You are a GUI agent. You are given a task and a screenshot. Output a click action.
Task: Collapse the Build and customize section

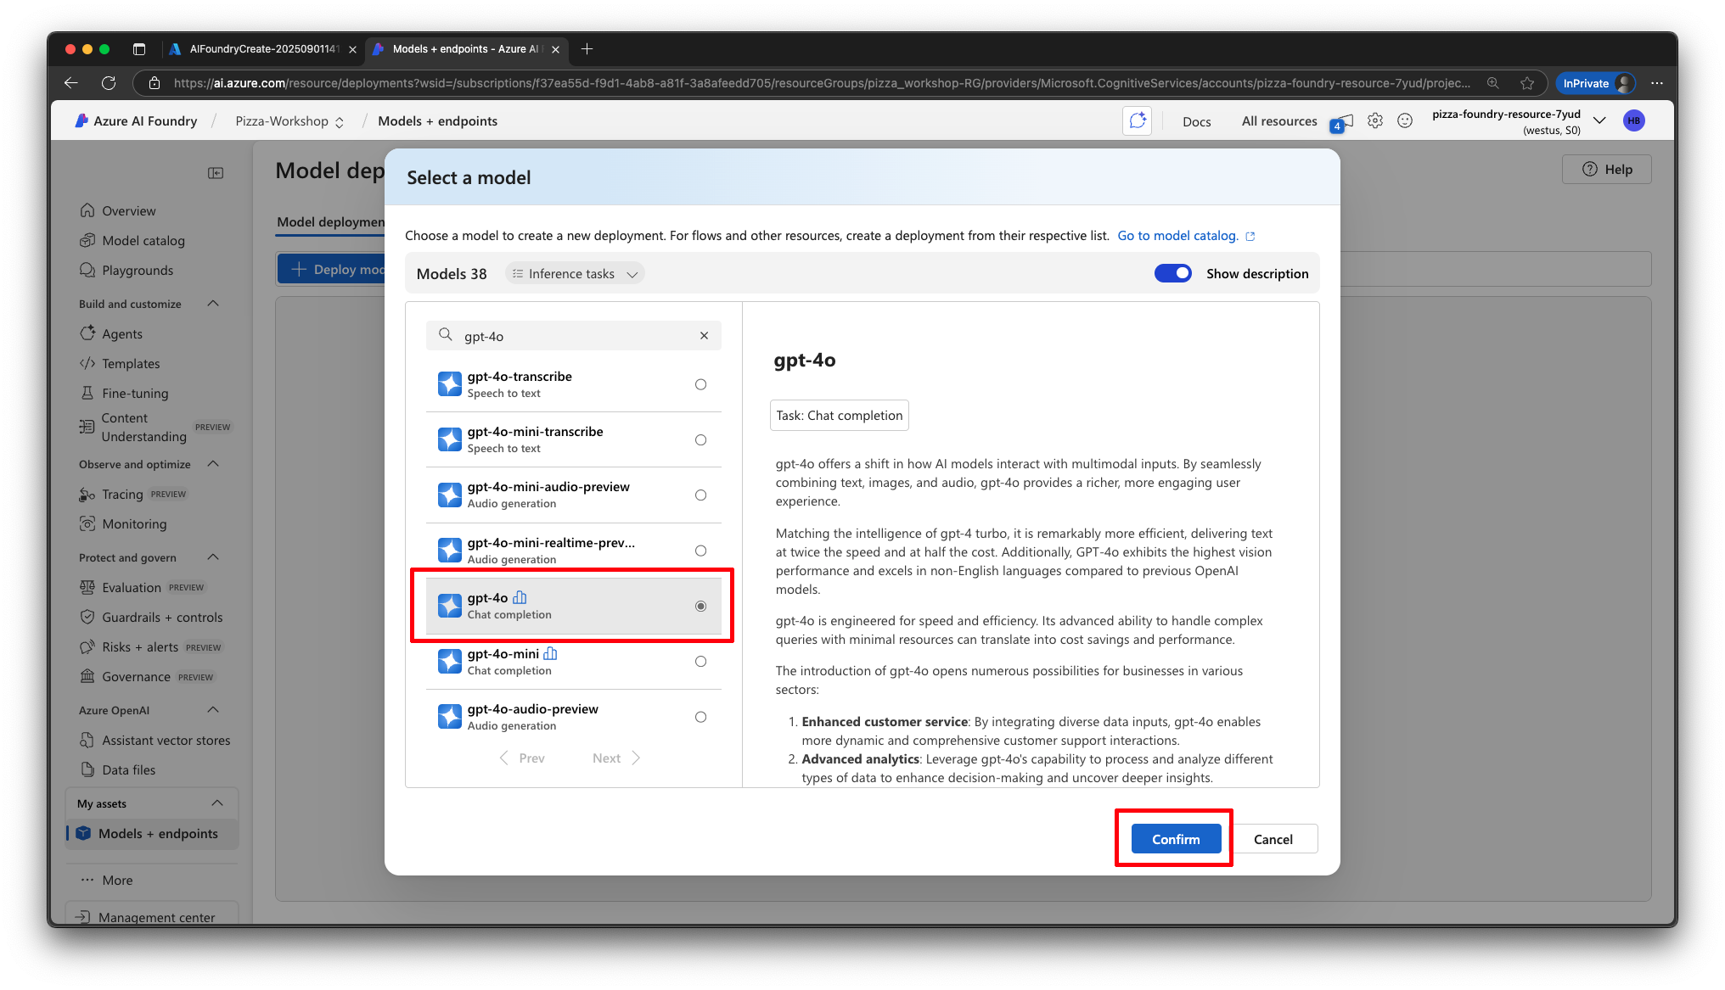coord(213,304)
